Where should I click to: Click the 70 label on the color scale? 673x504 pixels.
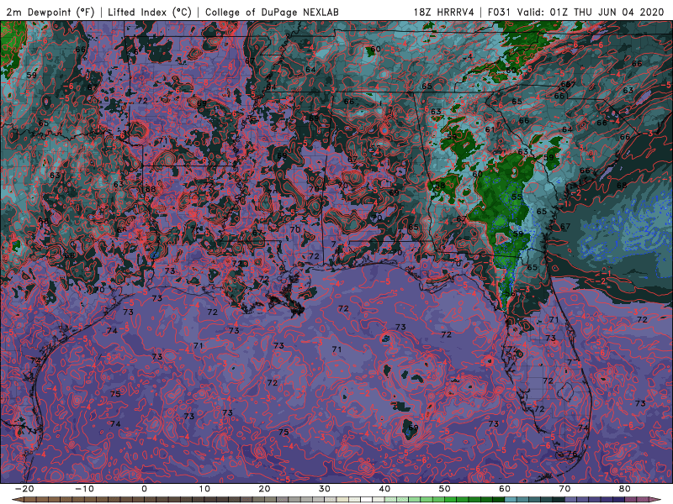[x=564, y=489]
